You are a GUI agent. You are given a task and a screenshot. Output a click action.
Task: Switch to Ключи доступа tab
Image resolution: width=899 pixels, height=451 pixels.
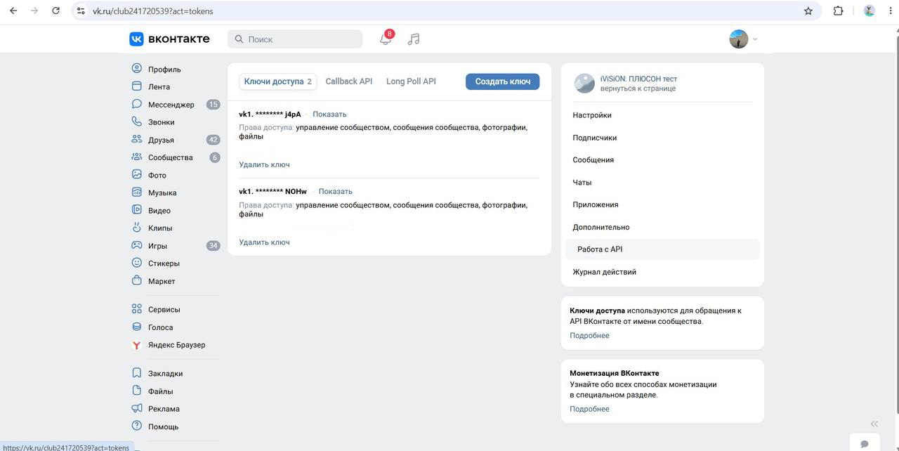point(278,81)
